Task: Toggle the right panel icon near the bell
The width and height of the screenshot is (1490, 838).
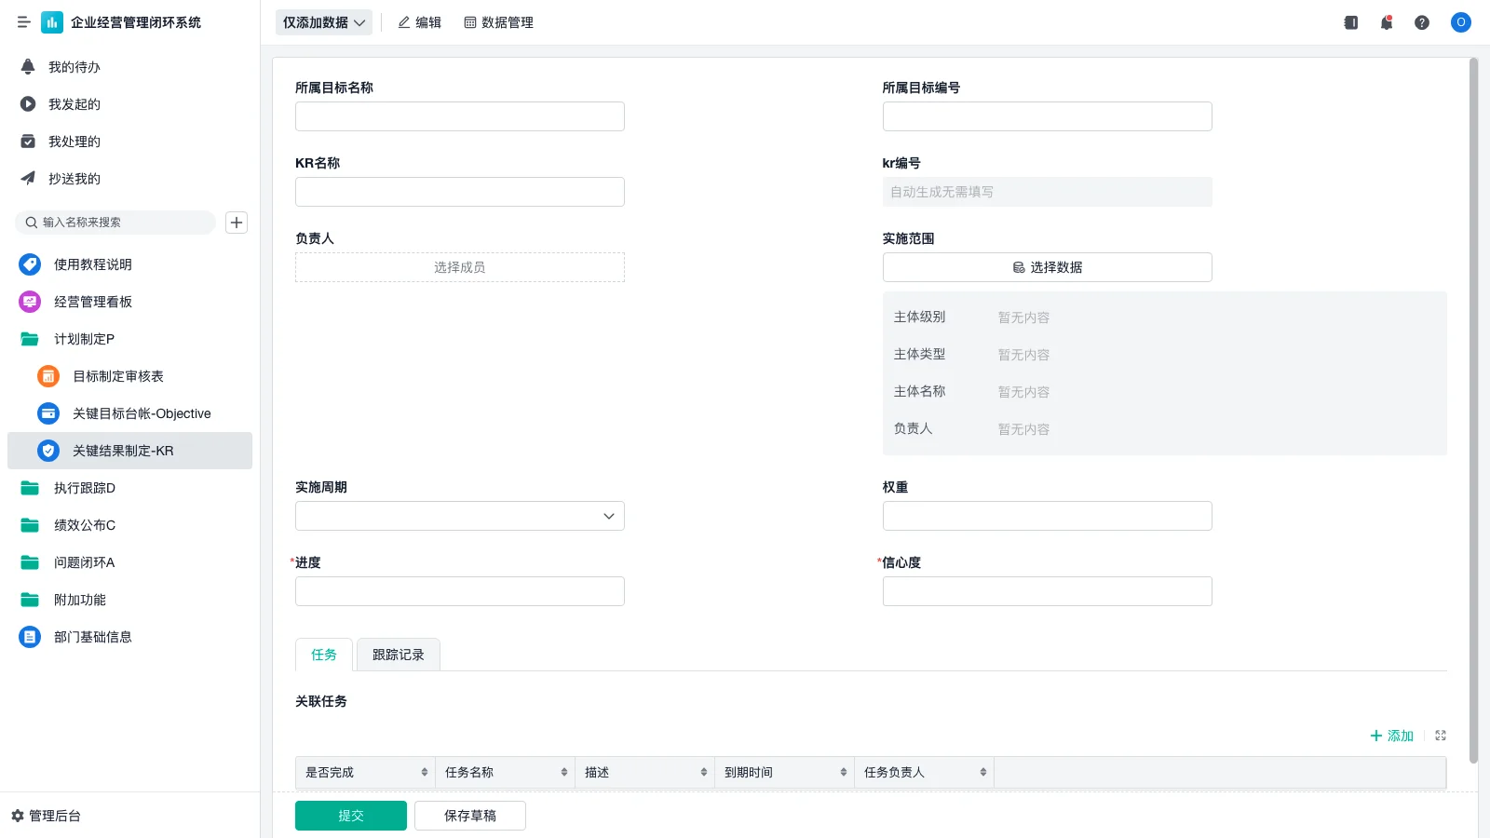Action: (1349, 22)
